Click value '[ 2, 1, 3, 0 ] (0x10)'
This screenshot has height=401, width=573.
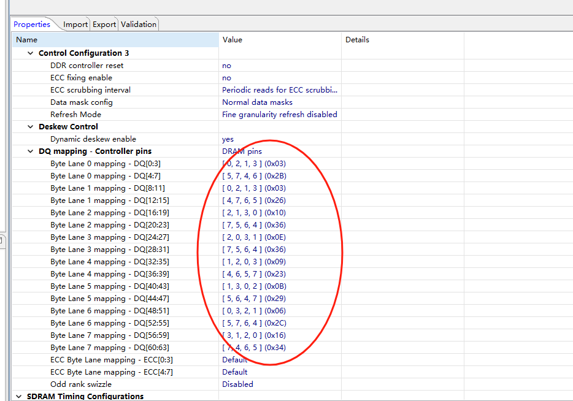254,213
